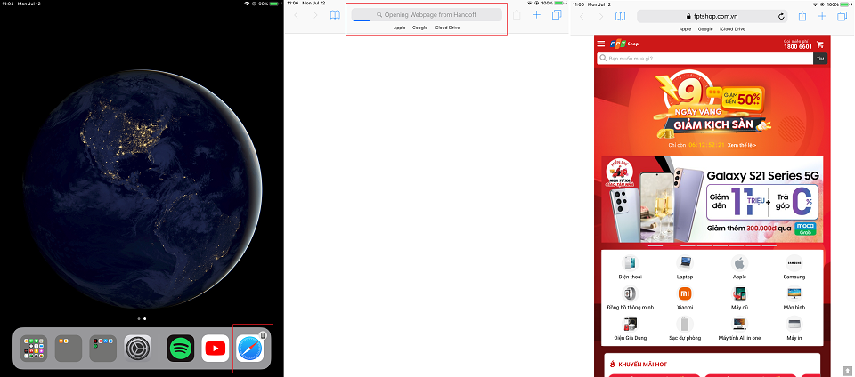This screenshot has width=855, height=377.
Task: Reload the fptshop.com.vn page
Action: pyautogui.click(x=781, y=16)
